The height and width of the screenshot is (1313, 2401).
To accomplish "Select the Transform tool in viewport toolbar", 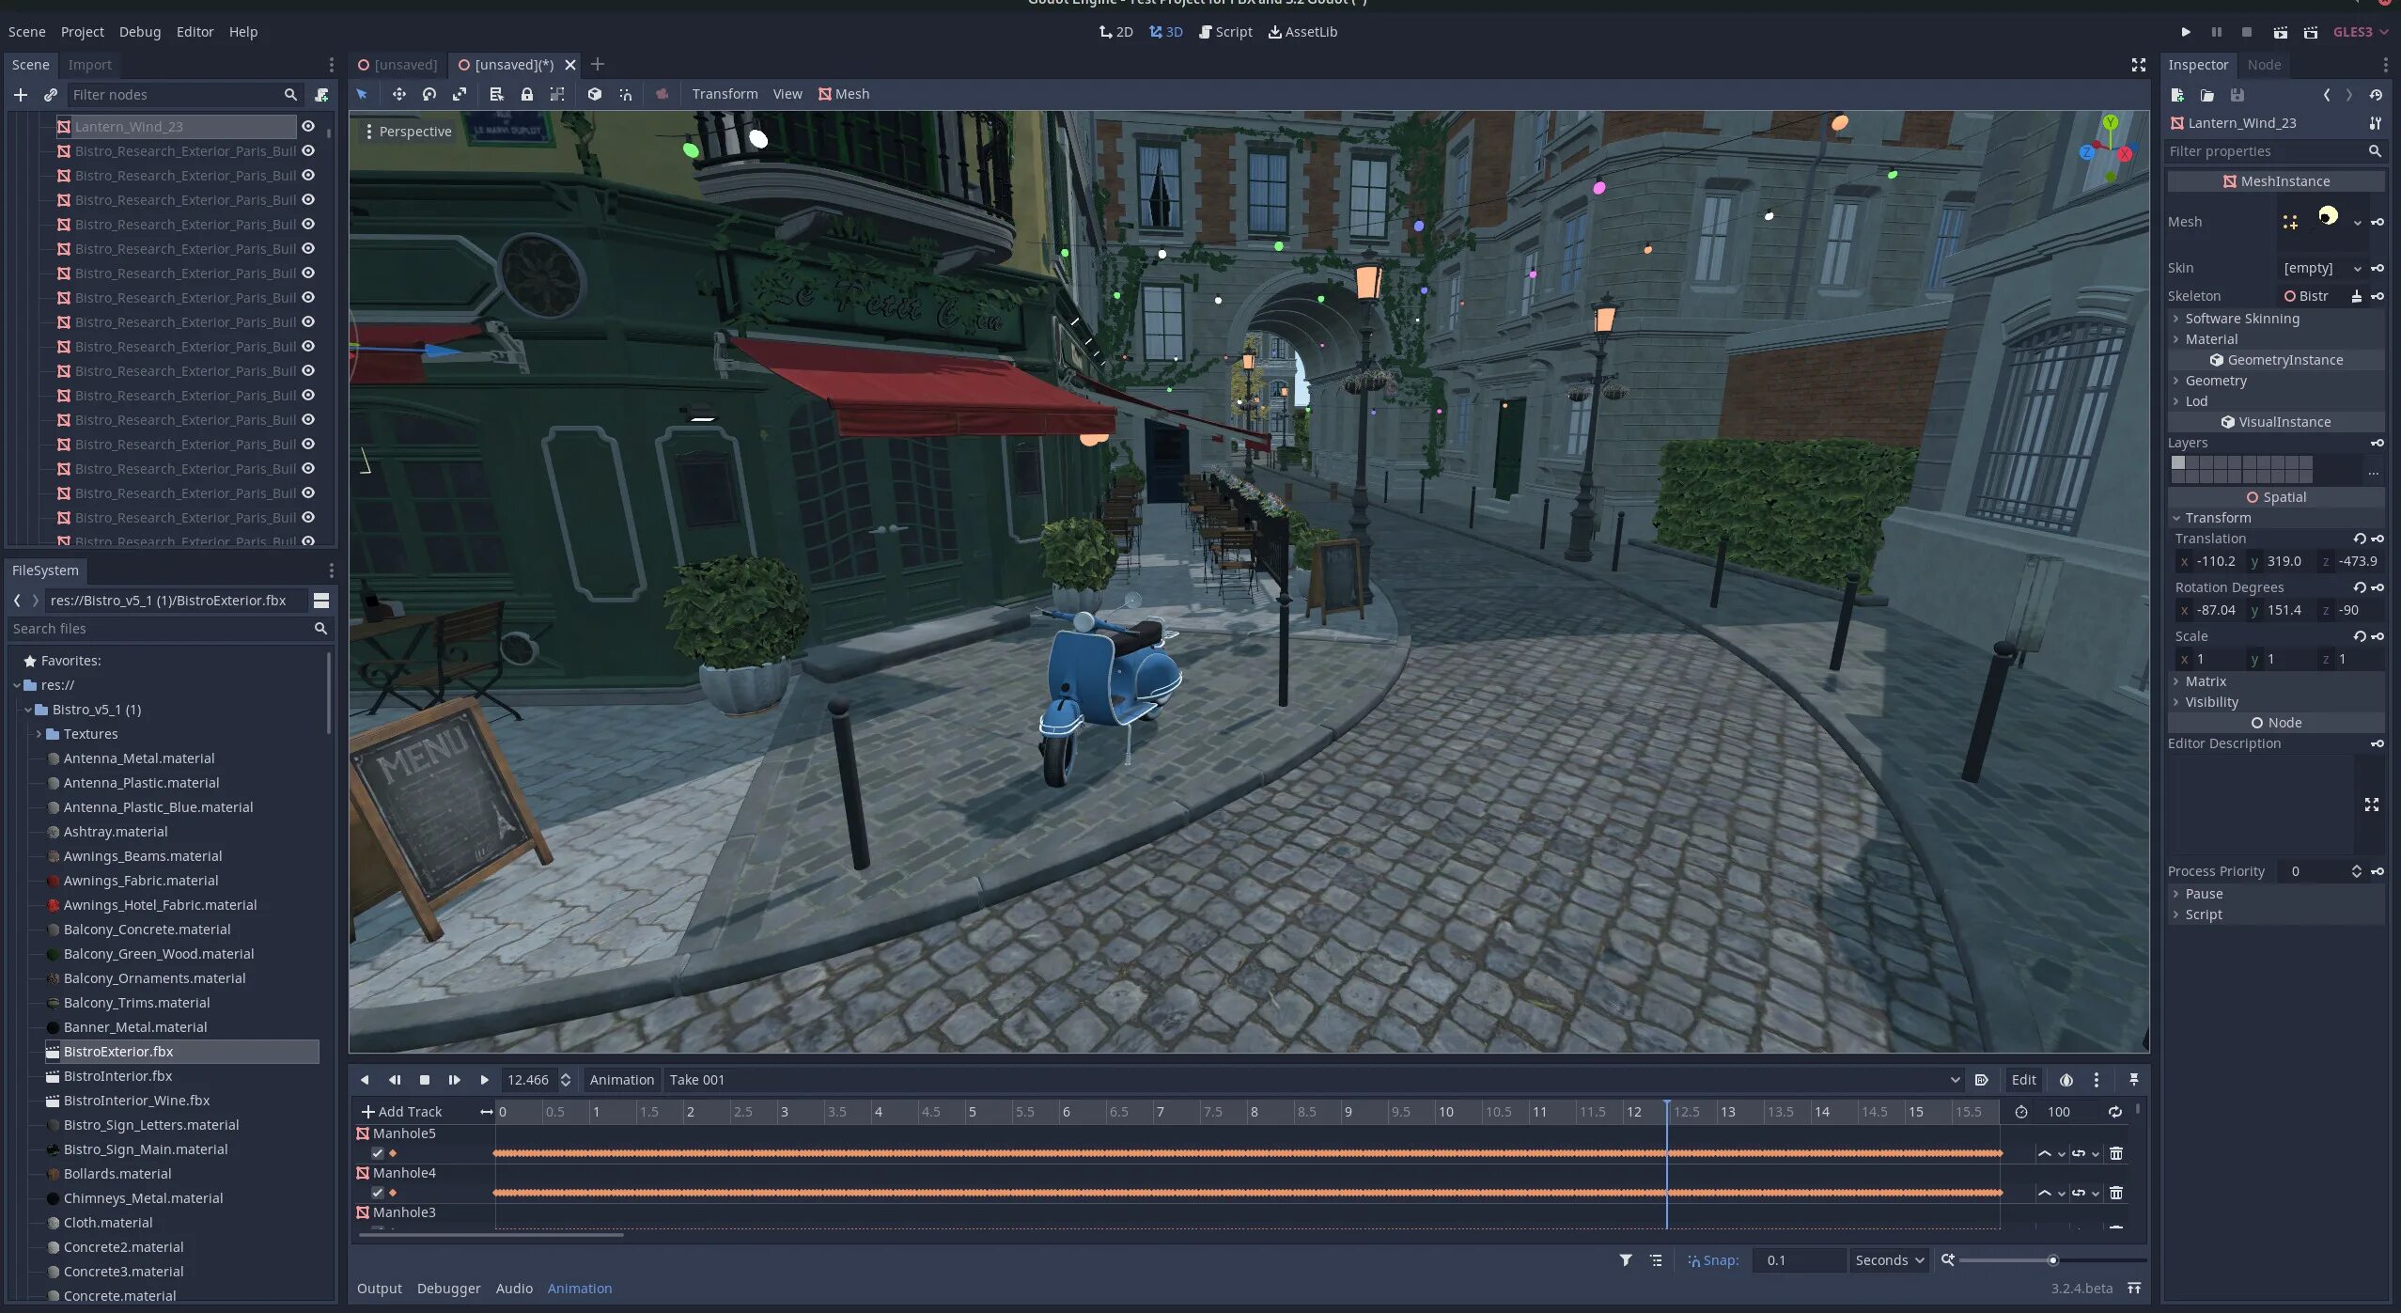I will tap(723, 92).
